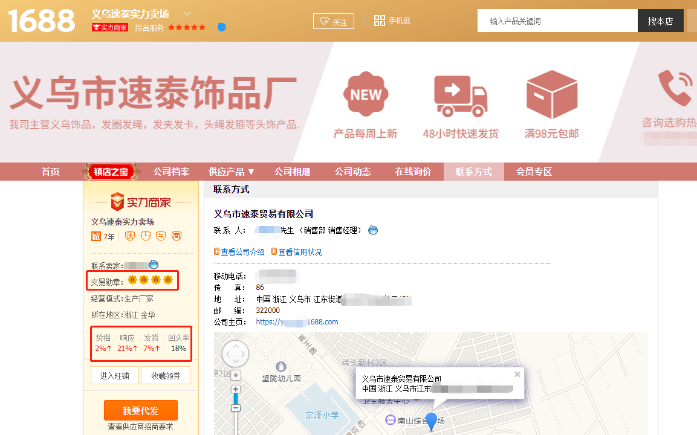Open the 镇店之宝 tab
This screenshot has width=697, height=435.
(111, 172)
